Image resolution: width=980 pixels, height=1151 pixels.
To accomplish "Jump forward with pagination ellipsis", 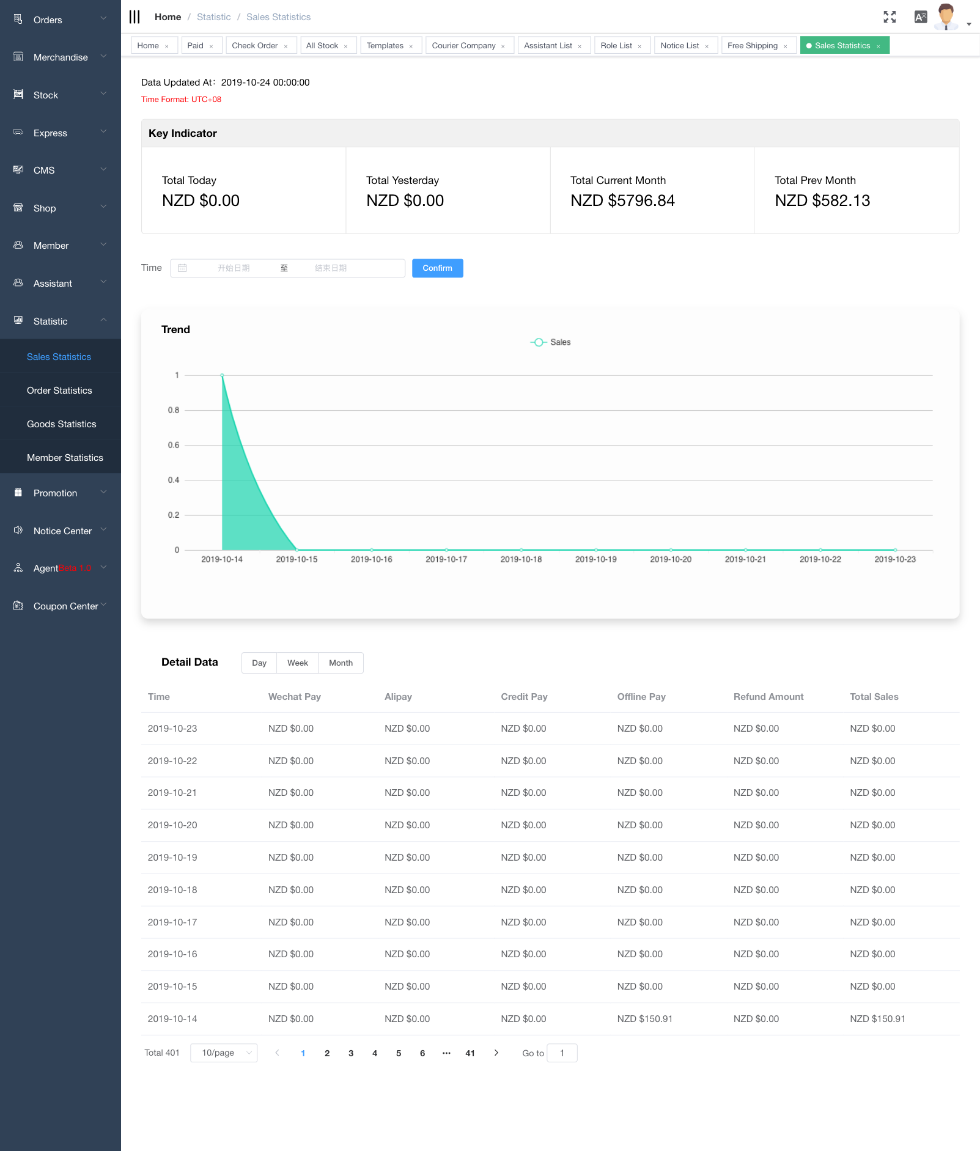I will [446, 1053].
